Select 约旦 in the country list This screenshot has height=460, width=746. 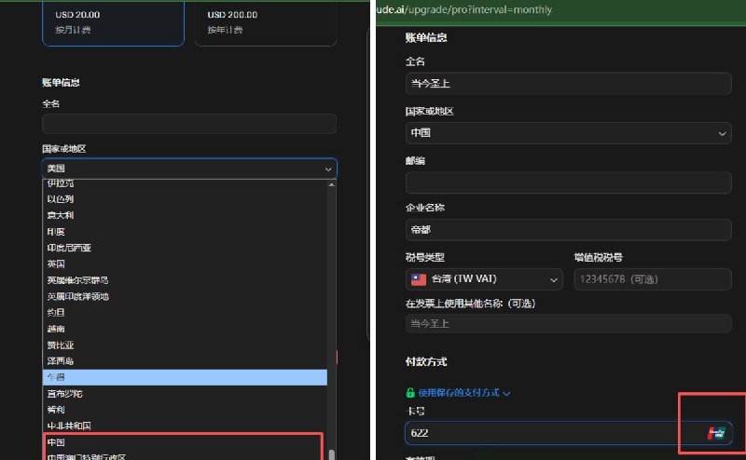click(185, 312)
